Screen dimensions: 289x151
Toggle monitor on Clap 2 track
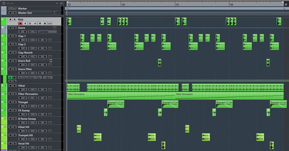(25, 48)
